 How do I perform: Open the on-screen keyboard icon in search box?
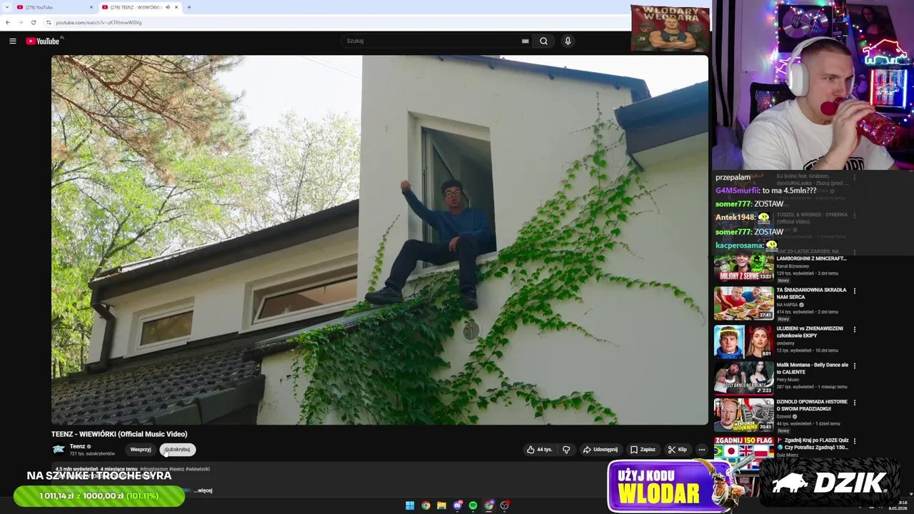(526, 41)
